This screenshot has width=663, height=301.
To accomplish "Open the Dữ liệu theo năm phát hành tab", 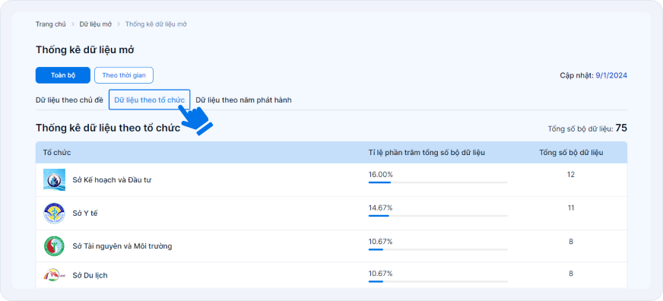I will pos(243,100).
